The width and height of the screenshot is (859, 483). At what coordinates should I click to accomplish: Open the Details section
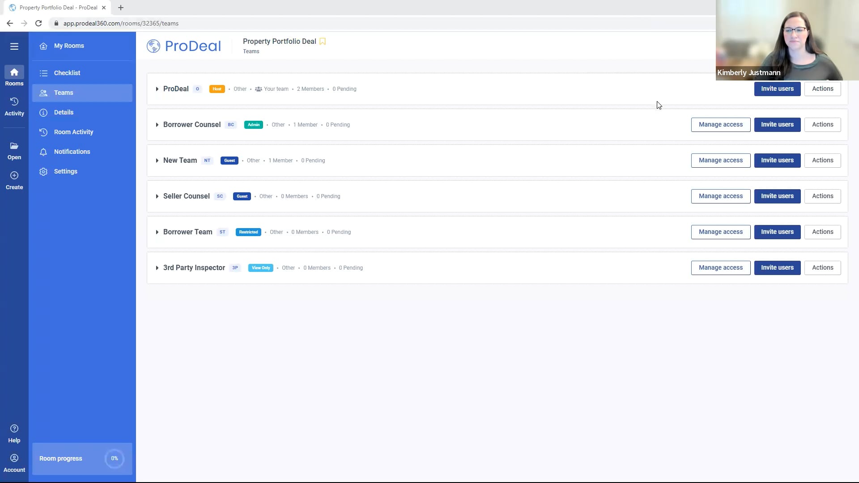(x=64, y=112)
